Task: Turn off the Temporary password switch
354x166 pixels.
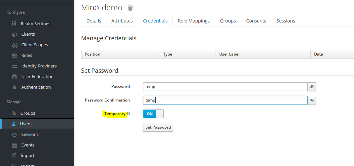Action: pyautogui.click(x=153, y=114)
